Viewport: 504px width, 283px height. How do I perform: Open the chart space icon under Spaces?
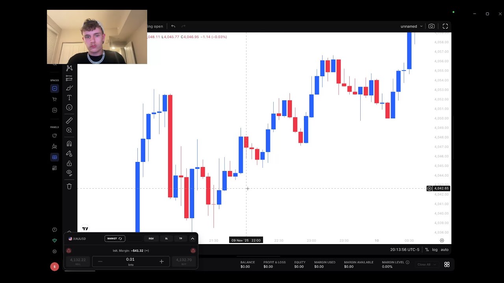tap(54, 88)
